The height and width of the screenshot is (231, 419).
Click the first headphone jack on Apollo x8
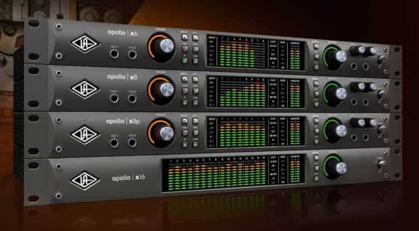(354, 102)
